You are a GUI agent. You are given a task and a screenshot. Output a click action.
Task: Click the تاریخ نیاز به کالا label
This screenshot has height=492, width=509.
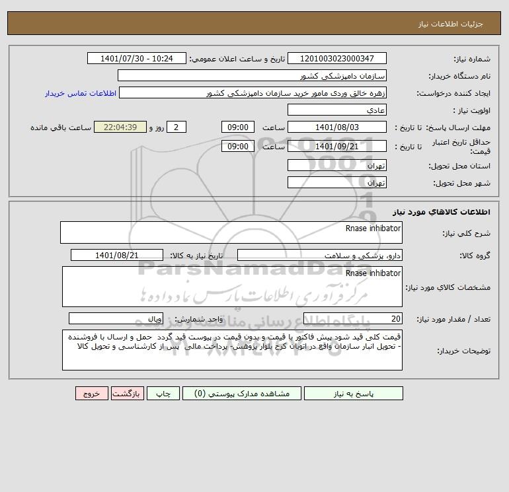click(x=197, y=256)
